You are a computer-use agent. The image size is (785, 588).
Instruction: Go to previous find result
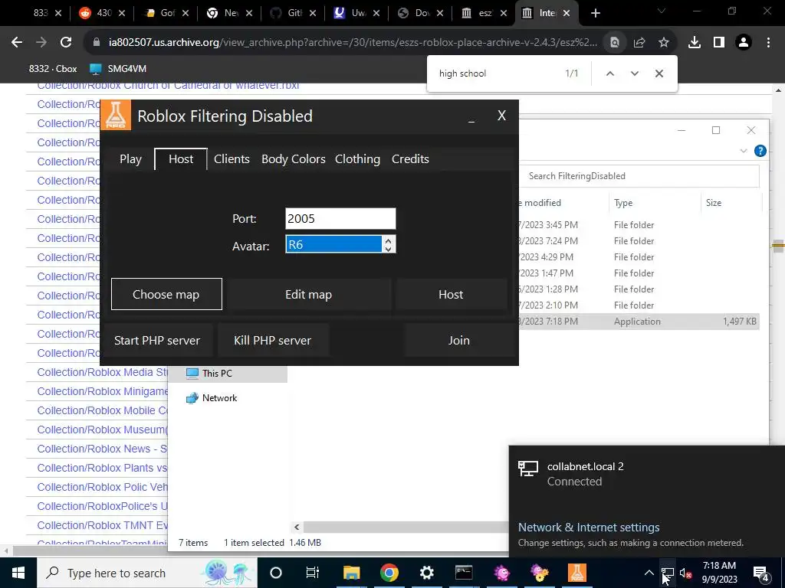[609, 73]
